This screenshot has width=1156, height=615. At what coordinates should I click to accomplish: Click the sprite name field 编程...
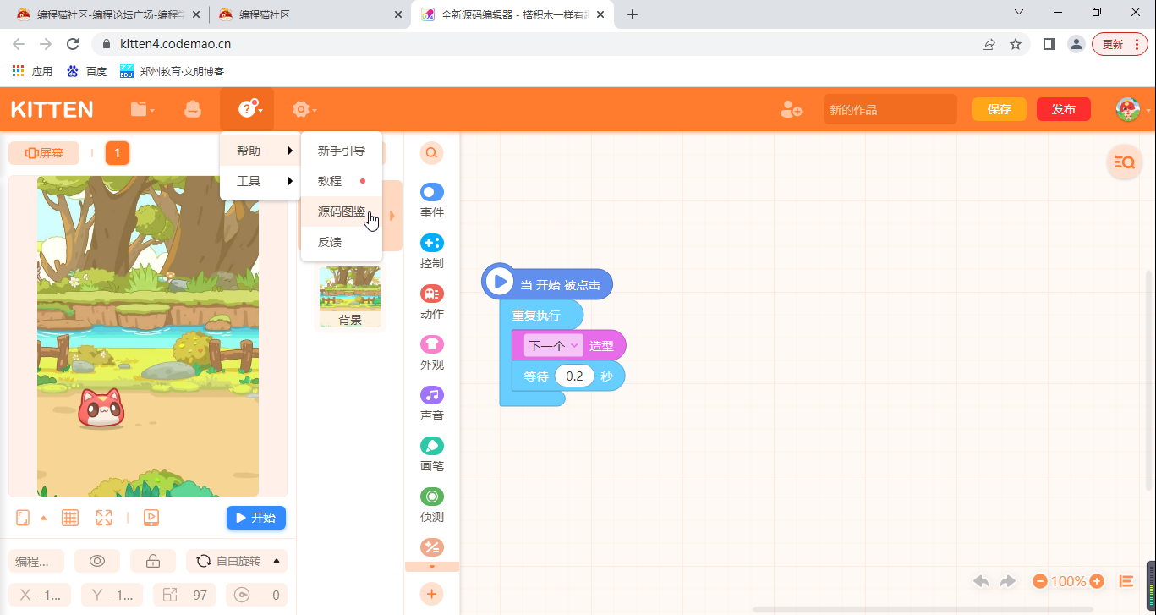click(38, 561)
